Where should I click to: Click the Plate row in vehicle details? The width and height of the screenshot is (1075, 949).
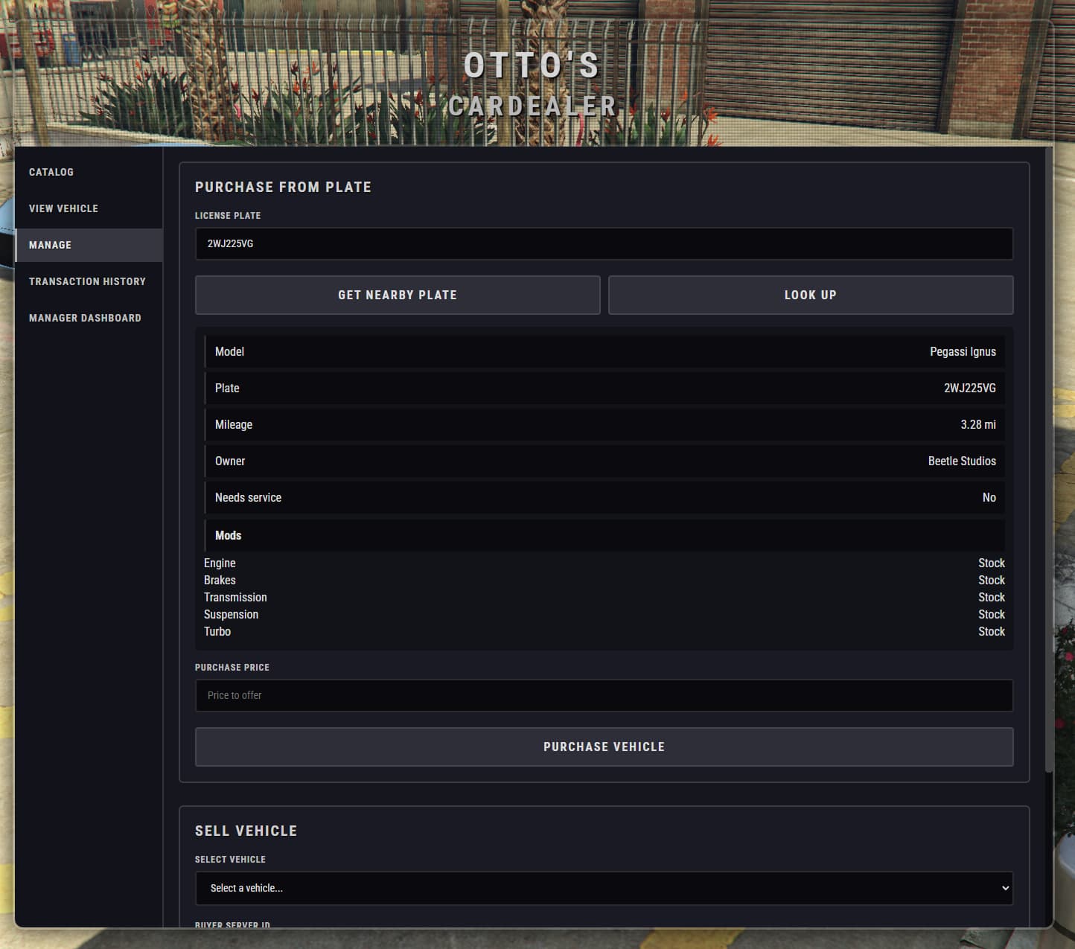coord(605,388)
